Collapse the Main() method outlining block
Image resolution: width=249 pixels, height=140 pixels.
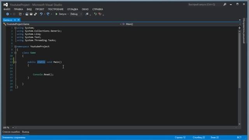tap(16, 62)
